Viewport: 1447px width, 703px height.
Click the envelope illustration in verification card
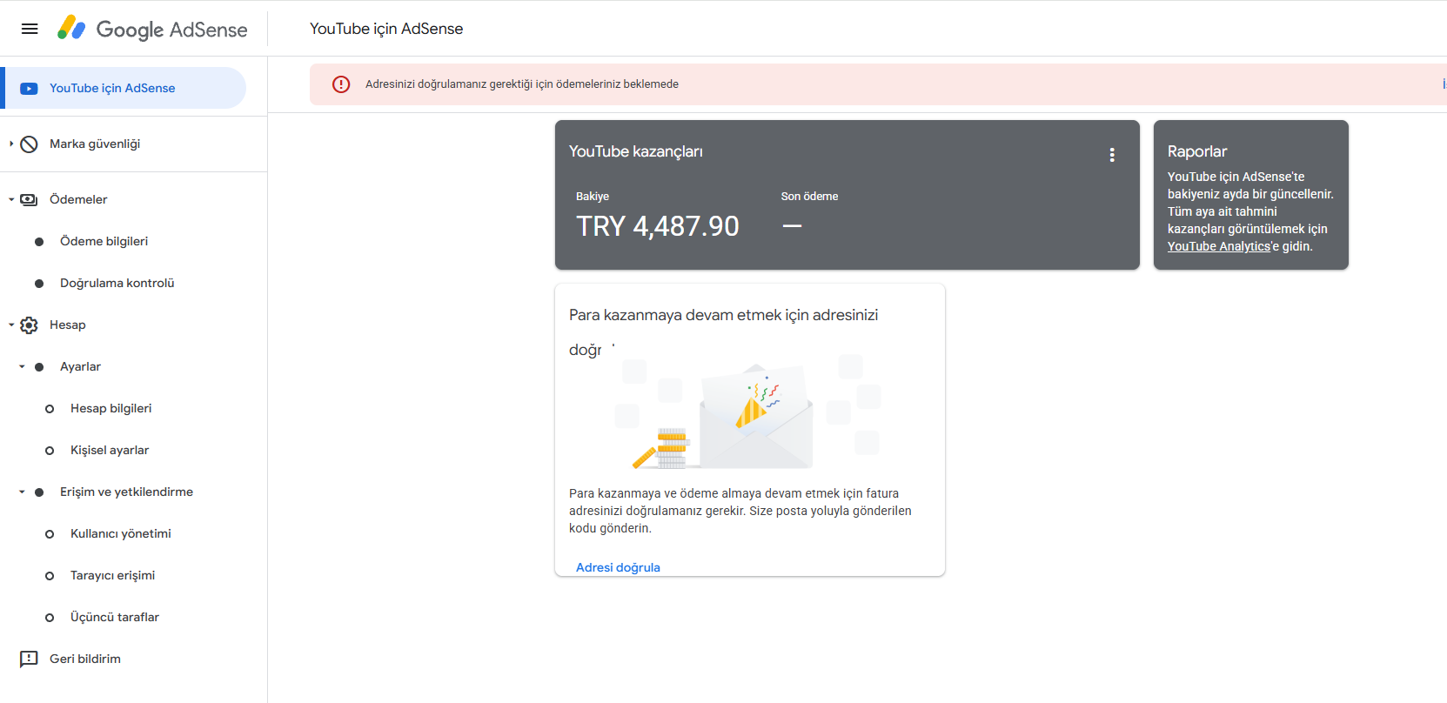755,416
